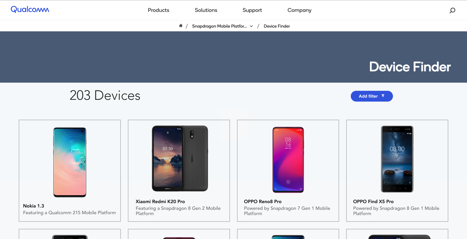View the OPPO Find X5 Pro image
The width and height of the screenshot is (467, 239).
(x=397, y=159)
